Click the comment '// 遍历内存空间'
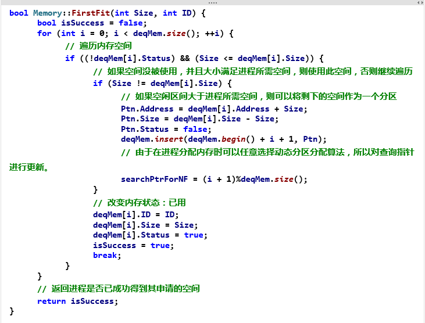This screenshot has width=425, height=323. (x=98, y=46)
